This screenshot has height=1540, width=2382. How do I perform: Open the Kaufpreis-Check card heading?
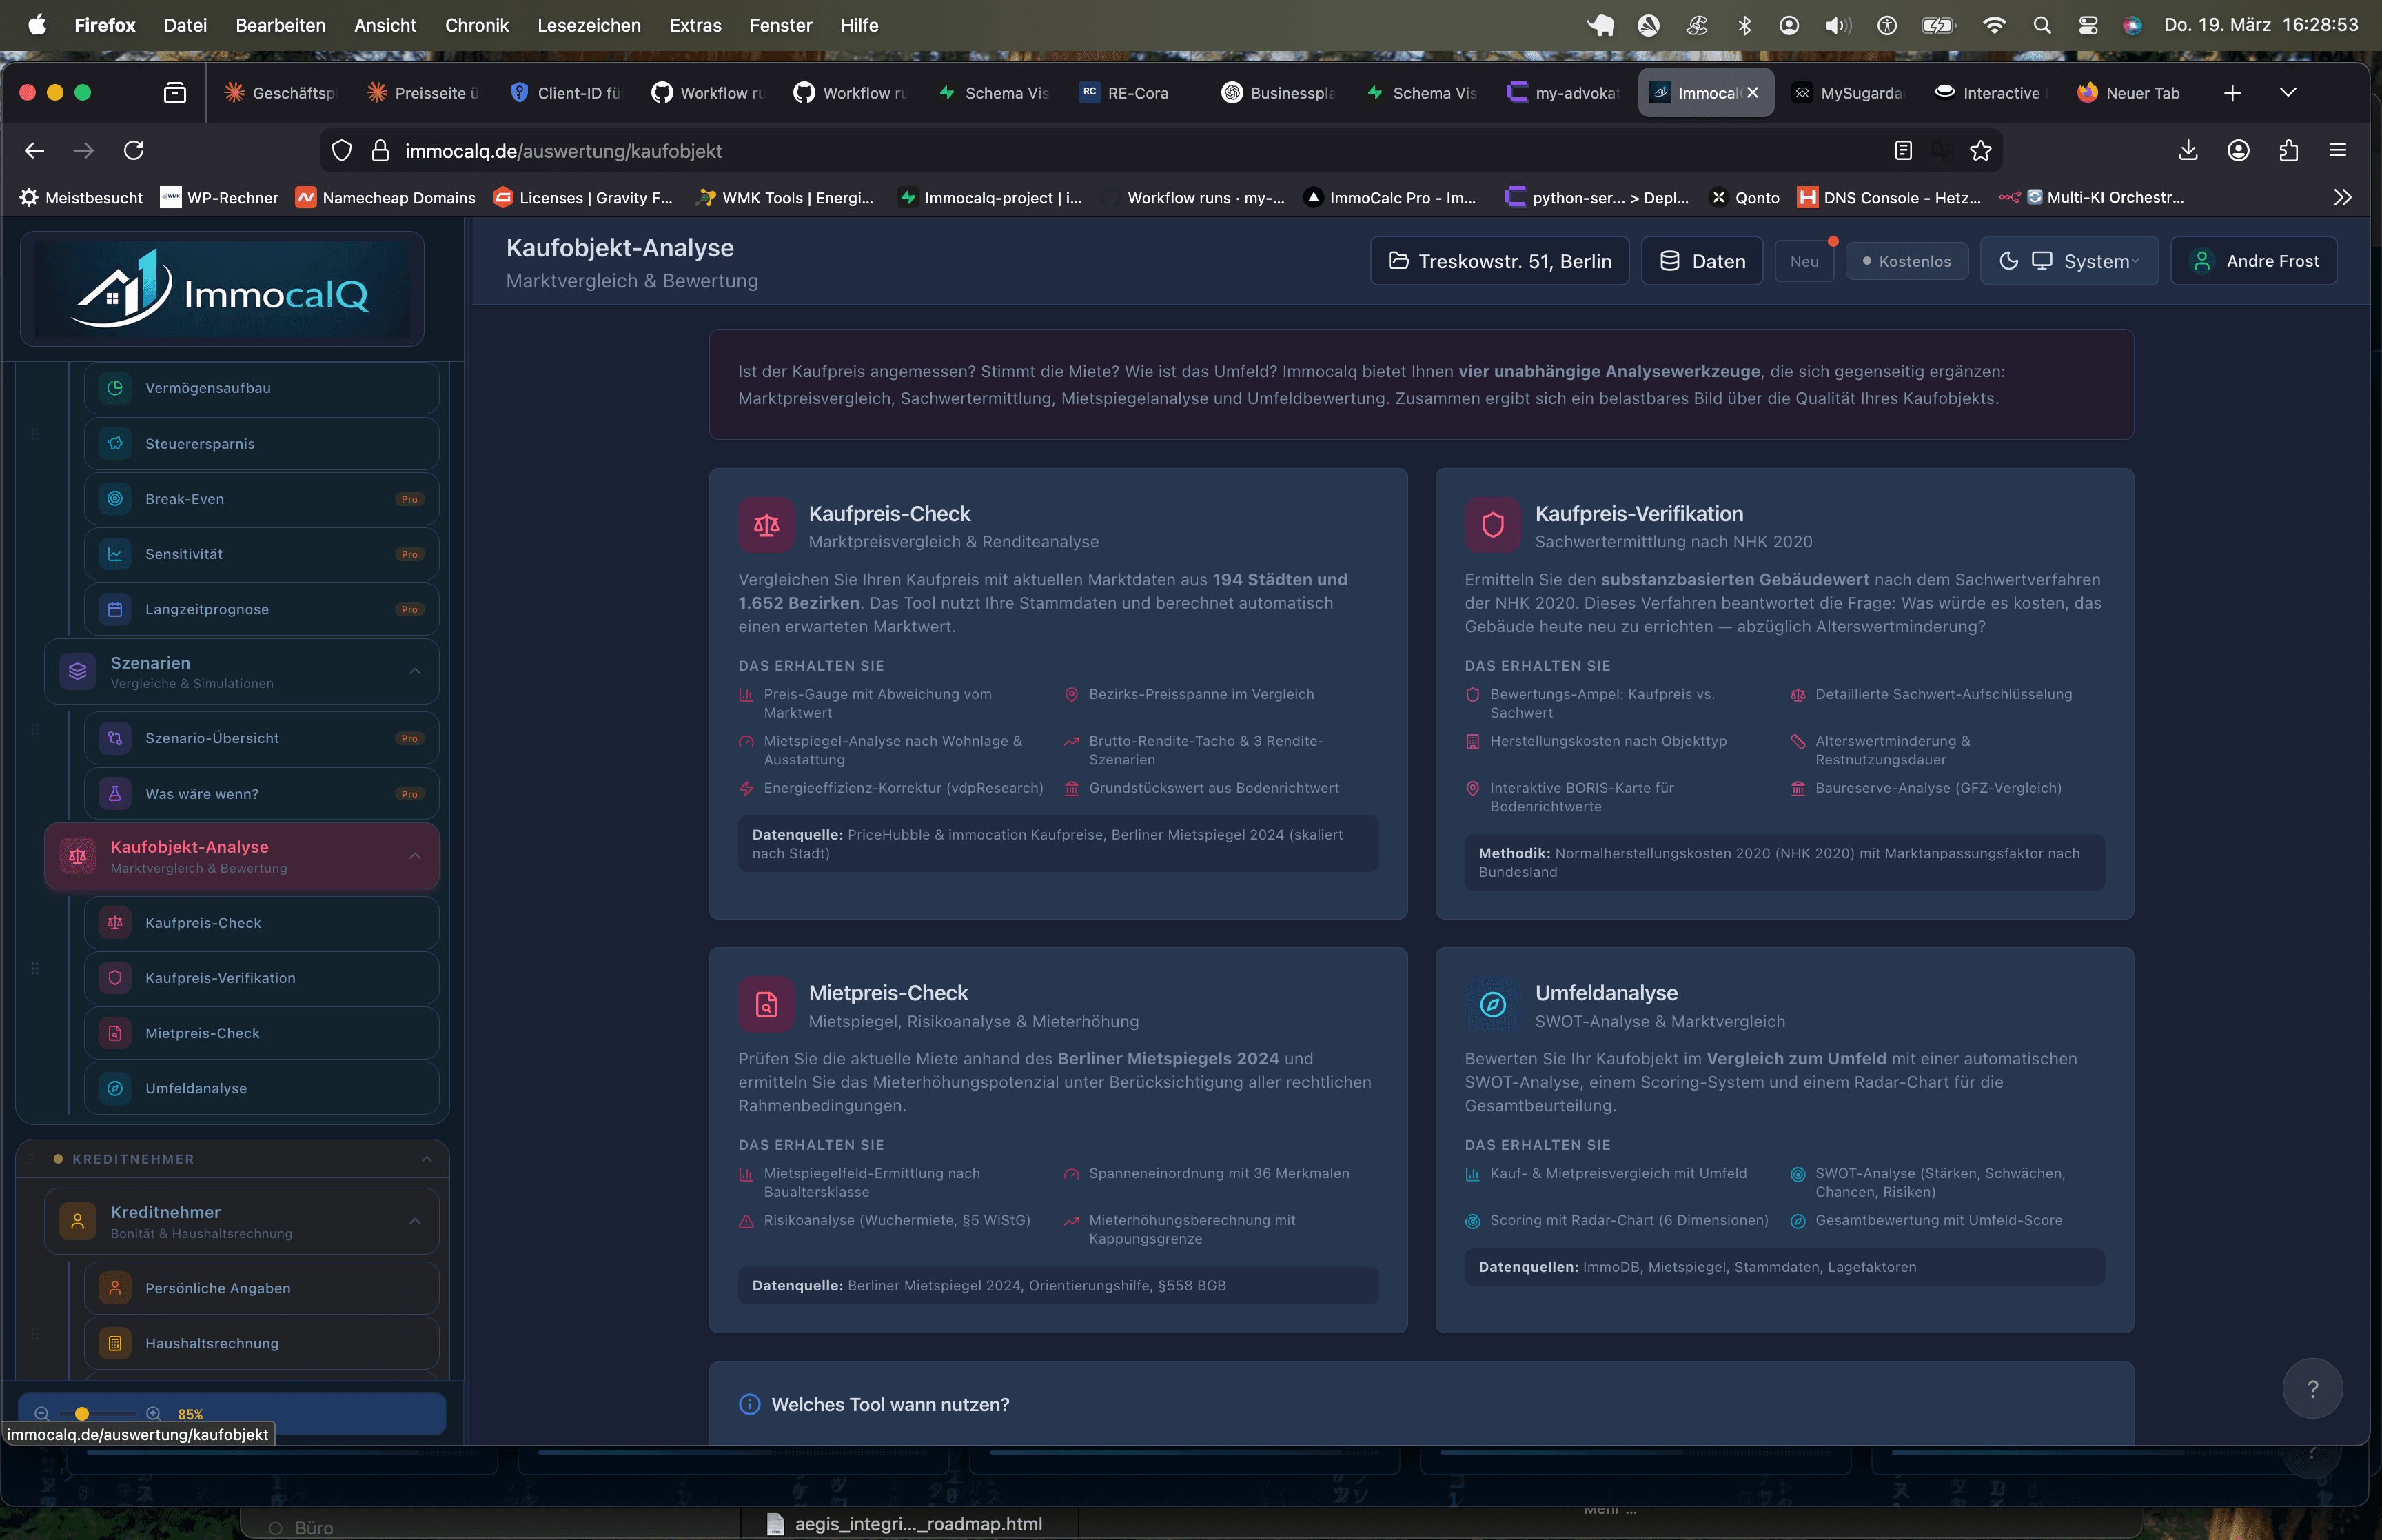890,514
